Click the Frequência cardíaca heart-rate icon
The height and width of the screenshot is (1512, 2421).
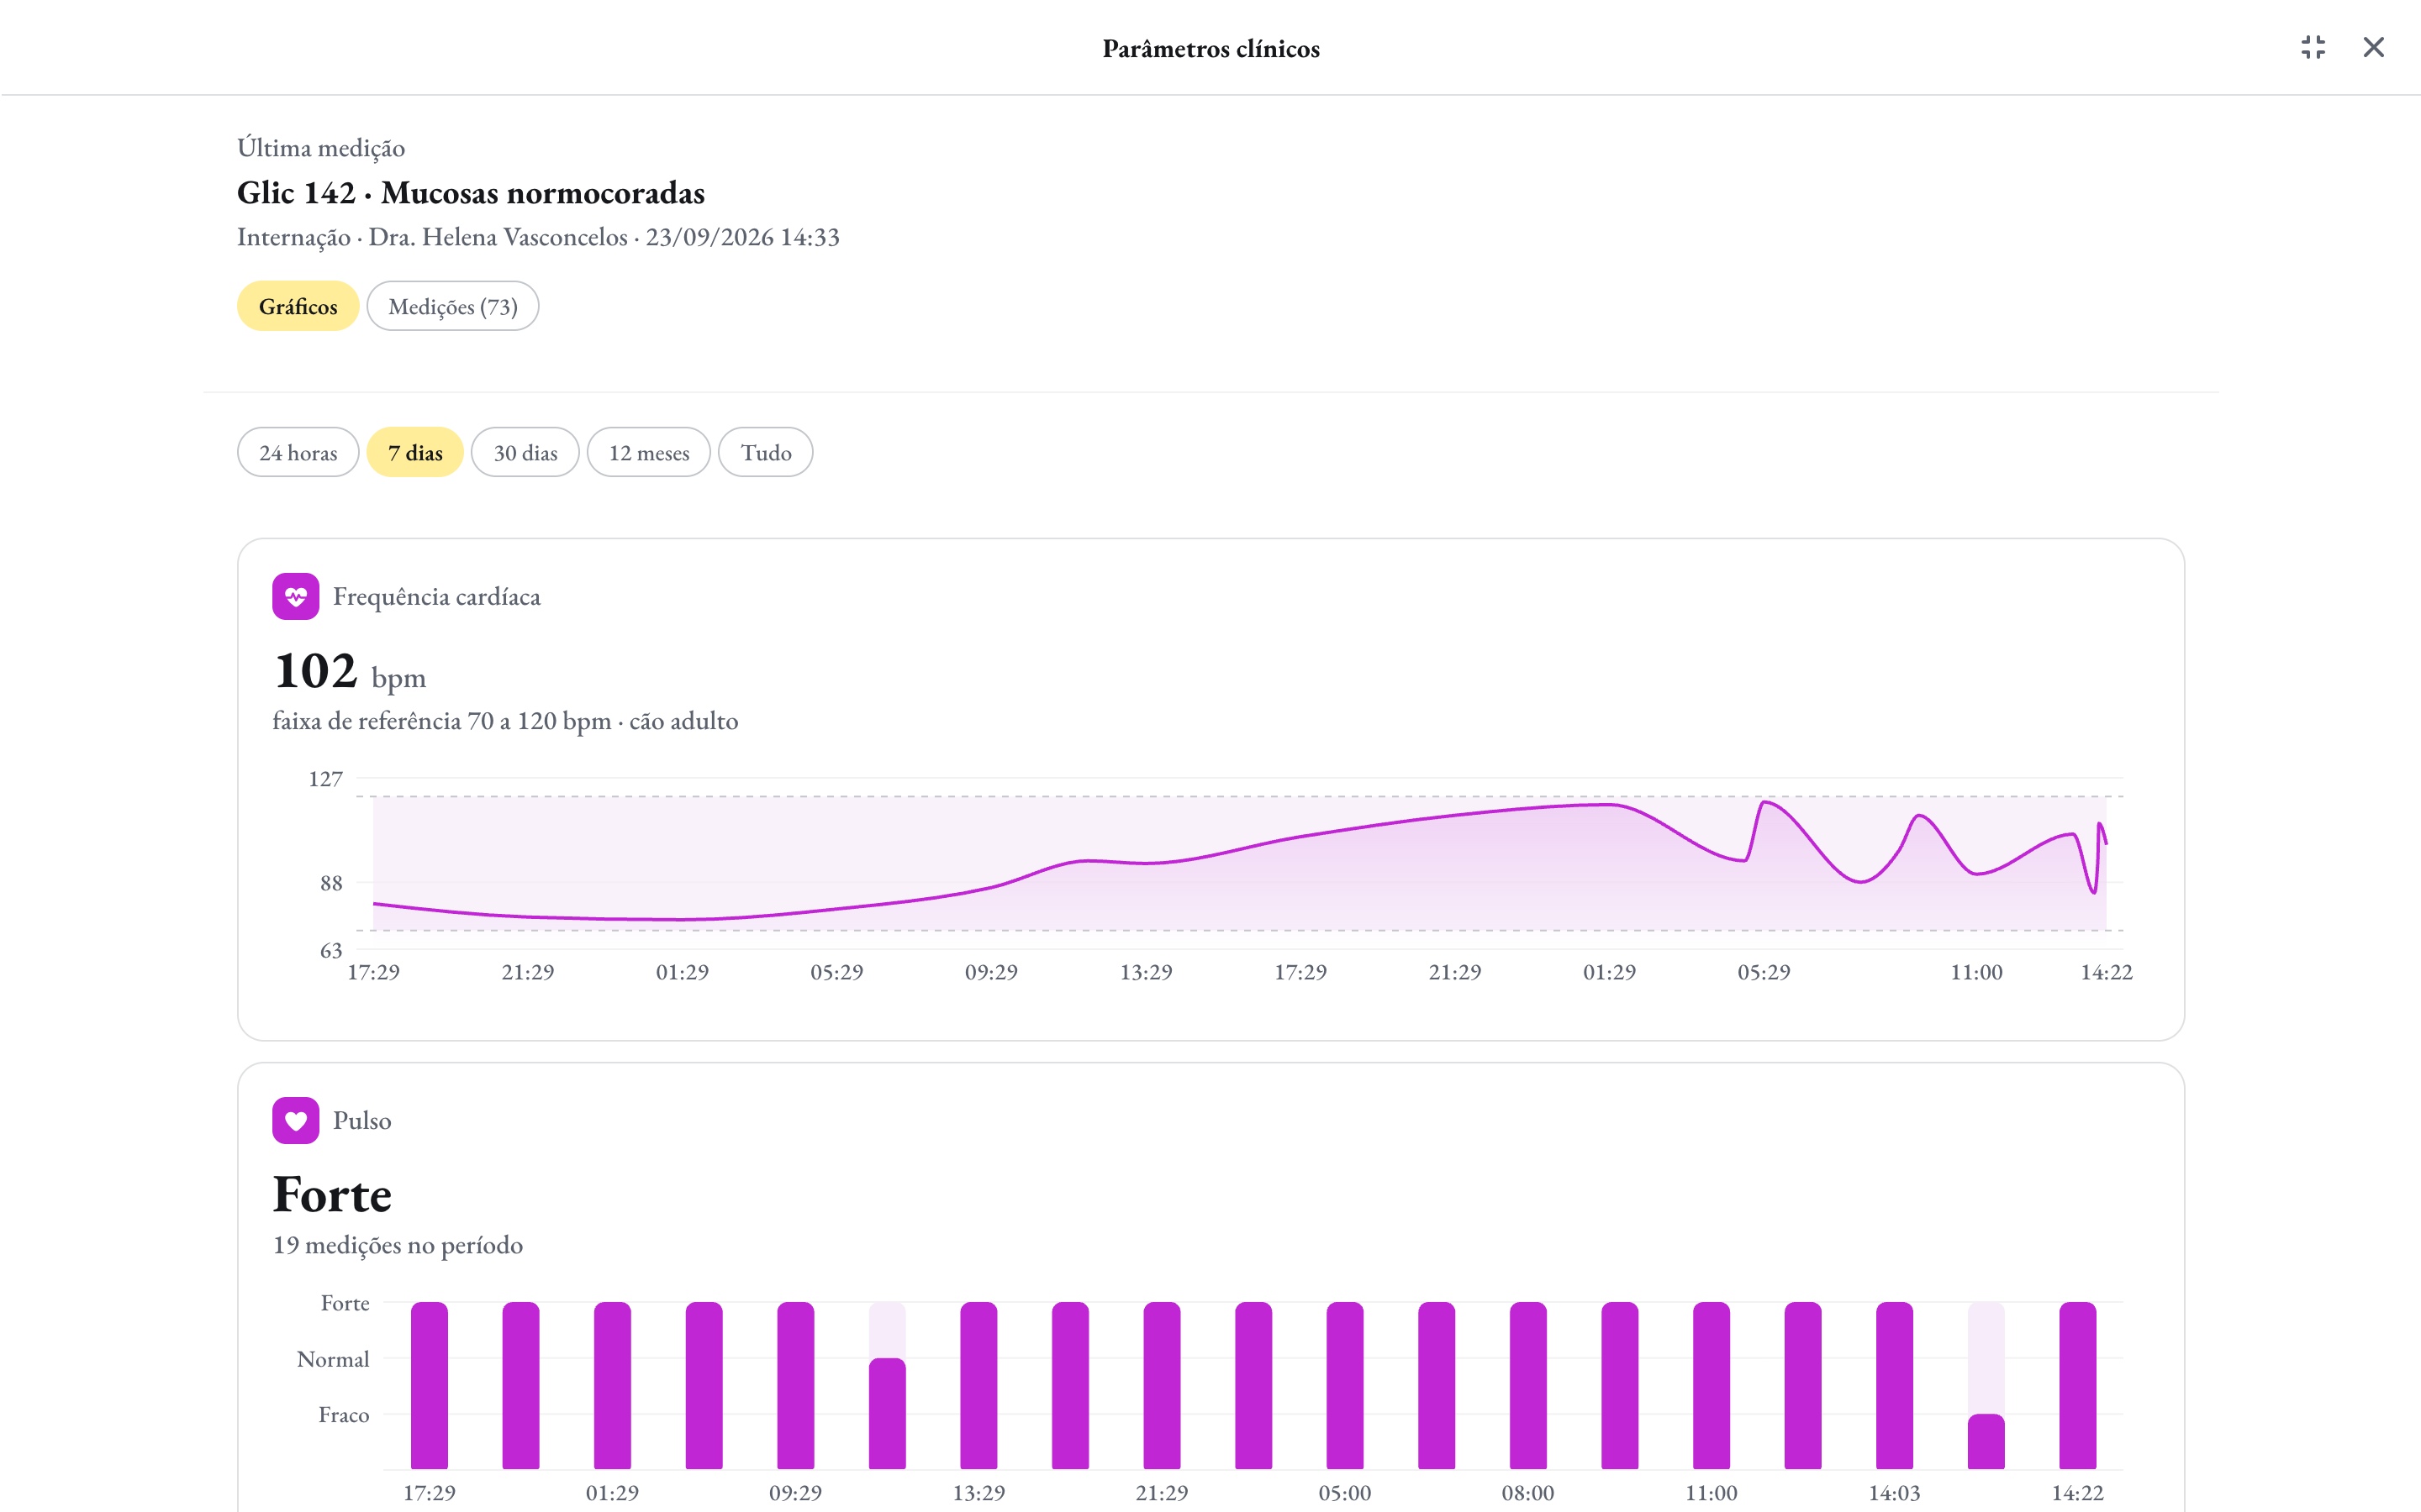pyautogui.click(x=295, y=596)
